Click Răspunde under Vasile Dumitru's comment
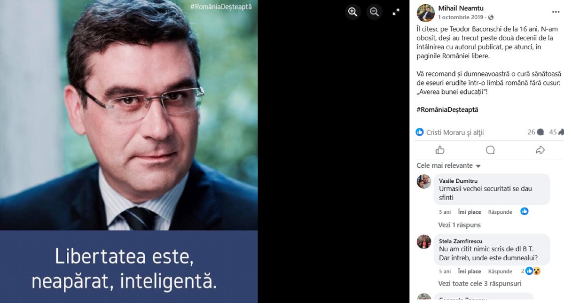The height and width of the screenshot is (303, 564). coord(500,212)
